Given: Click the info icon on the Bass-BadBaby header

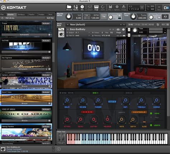Looking at the screenshot, I should pos(123,29).
